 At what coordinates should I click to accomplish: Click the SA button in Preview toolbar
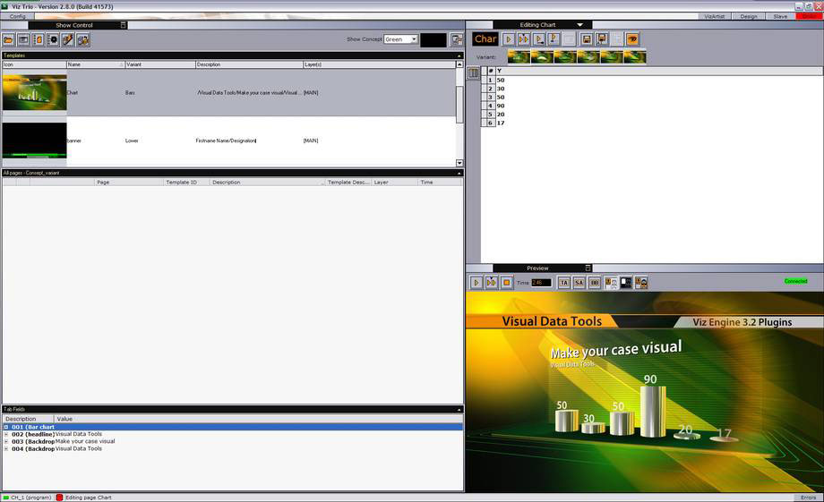[x=579, y=283]
